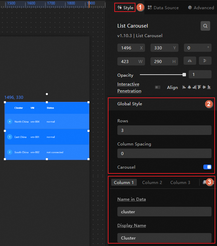Click the Display Name field
This screenshot has height=246, width=217.
(164, 238)
